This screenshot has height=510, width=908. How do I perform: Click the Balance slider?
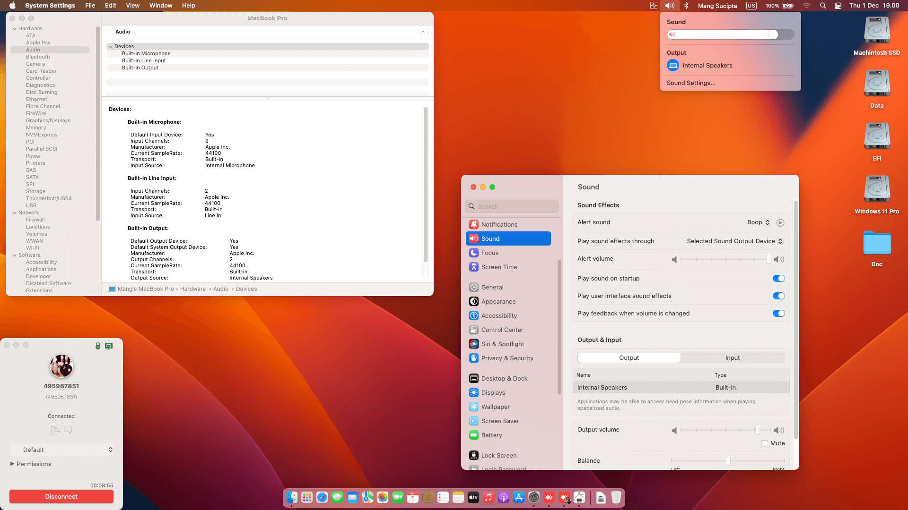tap(728, 461)
